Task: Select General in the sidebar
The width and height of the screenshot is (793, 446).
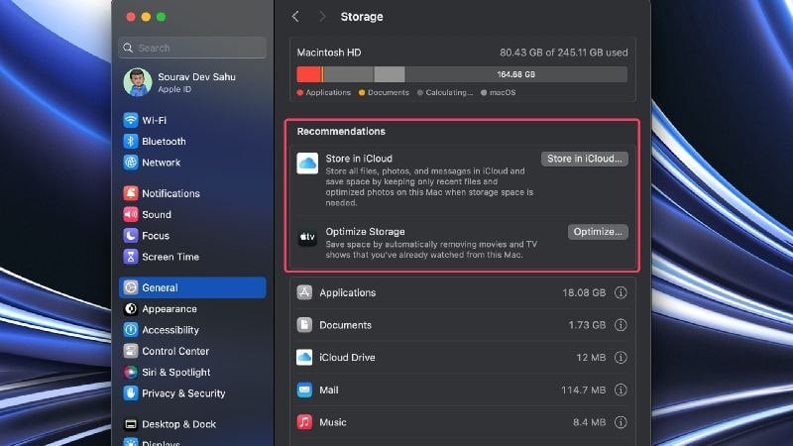Action: point(192,287)
